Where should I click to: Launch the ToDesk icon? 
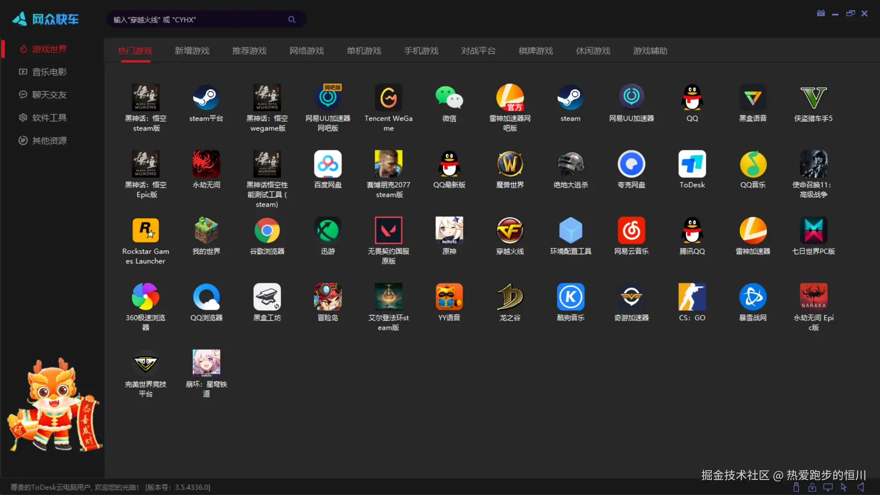coord(692,164)
